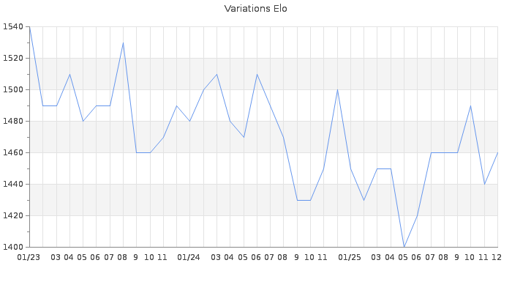Screen dimensions: 512x293
Task: Click the 1500 peak just before 01/25
Action: [x=337, y=89]
